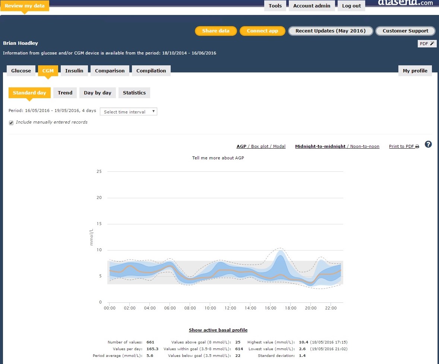Open Recent Updates (May 2016)
Image resolution: width=439 pixels, height=364 pixels.
click(x=331, y=31)
